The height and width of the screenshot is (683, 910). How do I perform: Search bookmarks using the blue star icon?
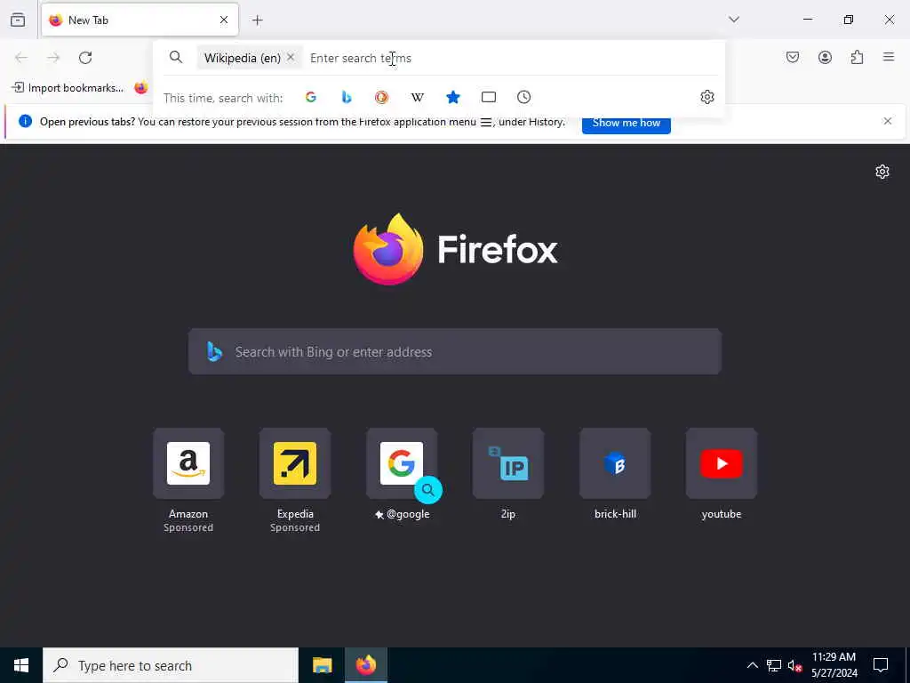[x=453, y=97]
